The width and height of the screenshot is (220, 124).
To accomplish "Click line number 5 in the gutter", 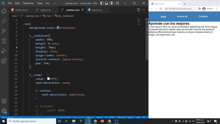I will (x=16, y=36).
